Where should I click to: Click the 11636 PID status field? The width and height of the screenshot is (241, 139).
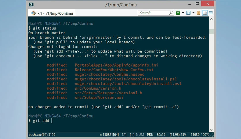click(x=195, y=135)
